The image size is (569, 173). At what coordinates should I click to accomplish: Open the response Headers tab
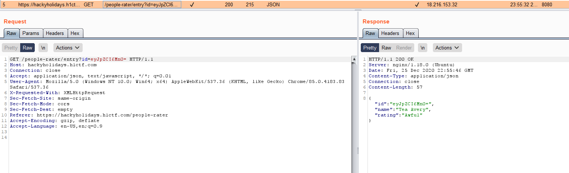tap(390, 33)
